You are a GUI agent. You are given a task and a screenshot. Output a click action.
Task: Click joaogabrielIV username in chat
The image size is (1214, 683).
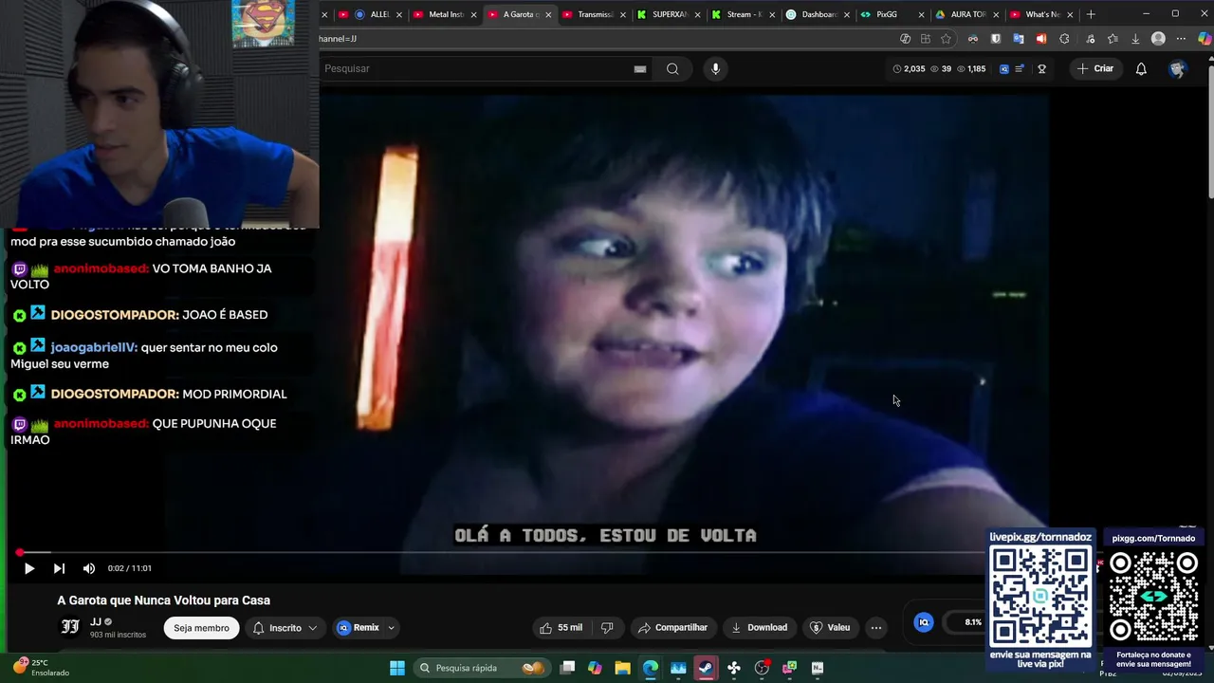pyautogui.click(x=94, y=347)
